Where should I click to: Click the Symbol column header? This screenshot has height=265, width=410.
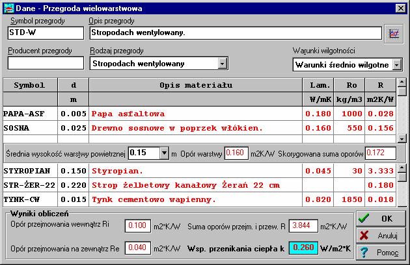30,85
